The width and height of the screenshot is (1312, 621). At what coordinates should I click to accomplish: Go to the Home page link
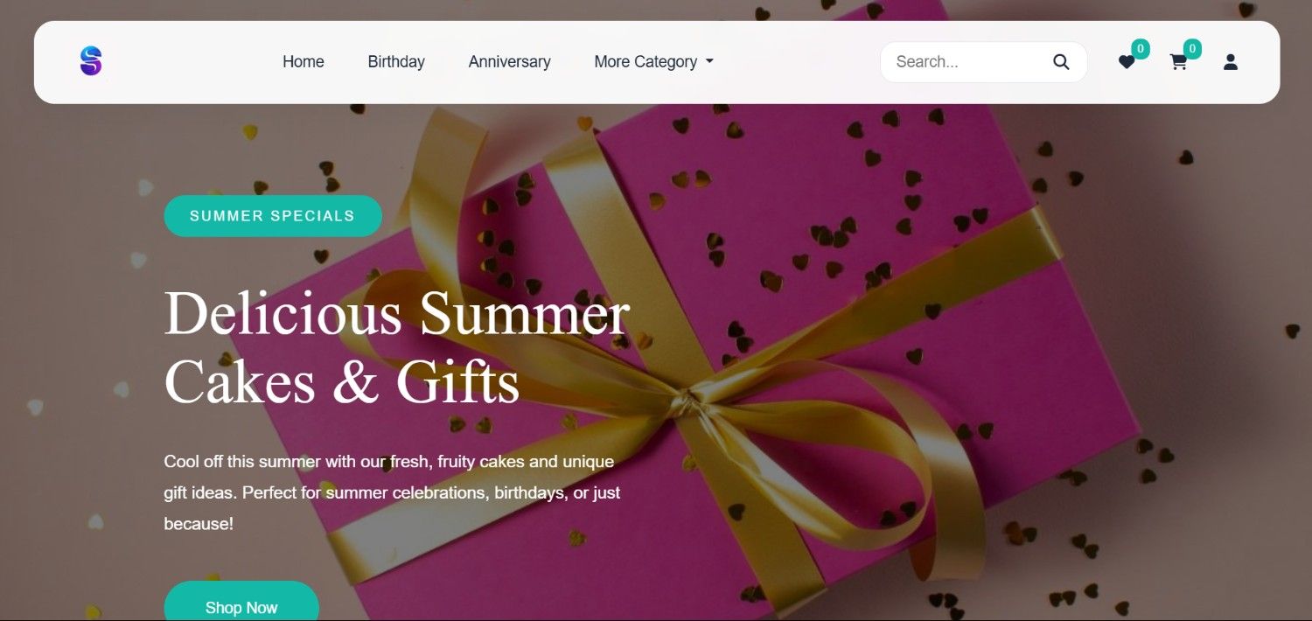304,62
